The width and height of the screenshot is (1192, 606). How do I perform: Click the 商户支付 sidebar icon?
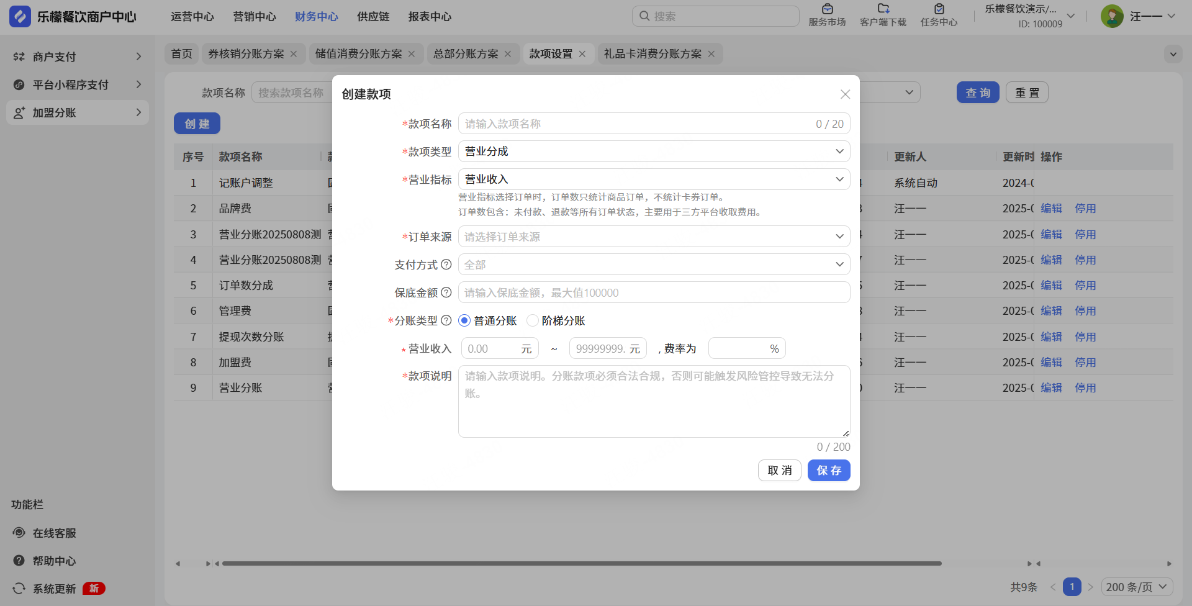[19, 57]
